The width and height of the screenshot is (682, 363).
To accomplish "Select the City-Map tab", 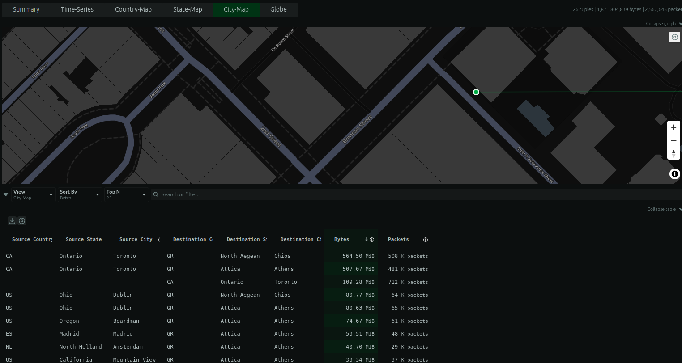I will (x=236, y=9).
